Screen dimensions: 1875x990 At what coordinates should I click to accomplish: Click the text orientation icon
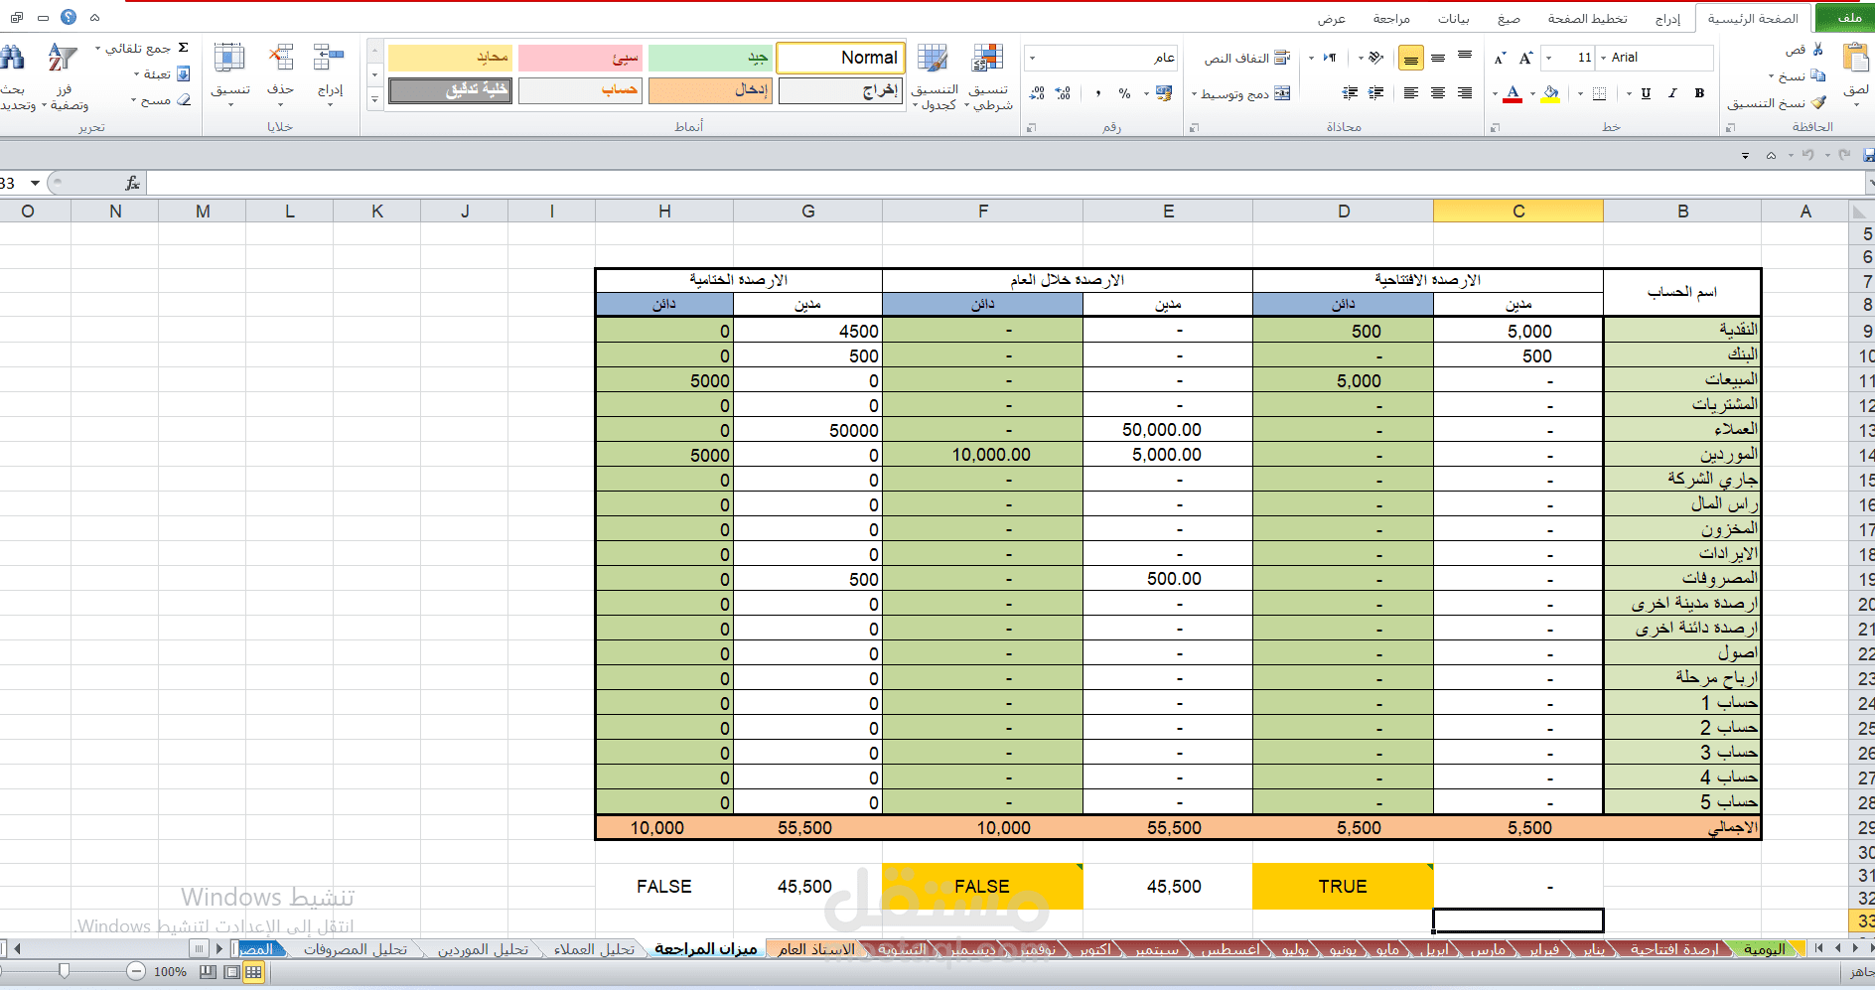pos(1375,58)
